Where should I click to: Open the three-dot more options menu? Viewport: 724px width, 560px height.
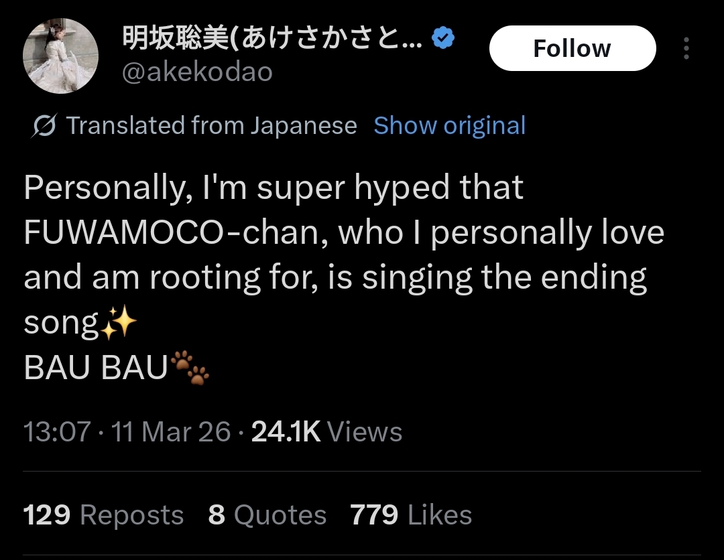click(x=686, y=48)
